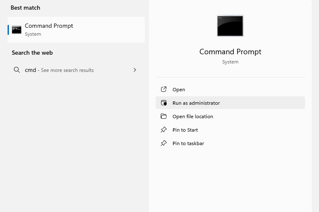This screenshot has width=319, height=212.
Task: Choose the Open menu entry
Action: click(x=179, y=90)
